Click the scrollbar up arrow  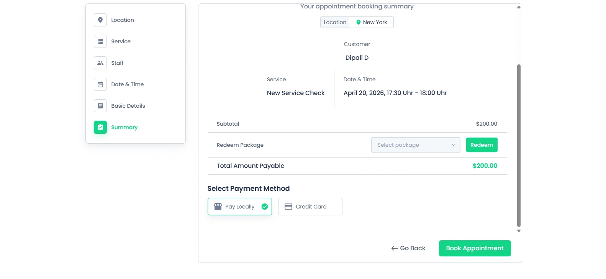point(519,7)
